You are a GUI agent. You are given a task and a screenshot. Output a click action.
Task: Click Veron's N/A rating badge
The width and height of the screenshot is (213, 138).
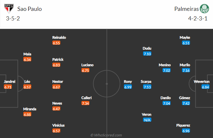click(x=147, y=120)
